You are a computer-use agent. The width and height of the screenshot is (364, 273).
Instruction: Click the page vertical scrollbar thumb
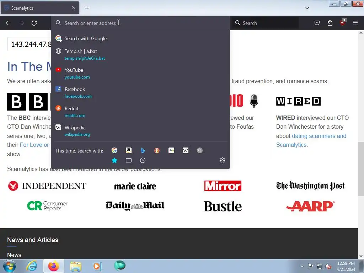(361, 169)
